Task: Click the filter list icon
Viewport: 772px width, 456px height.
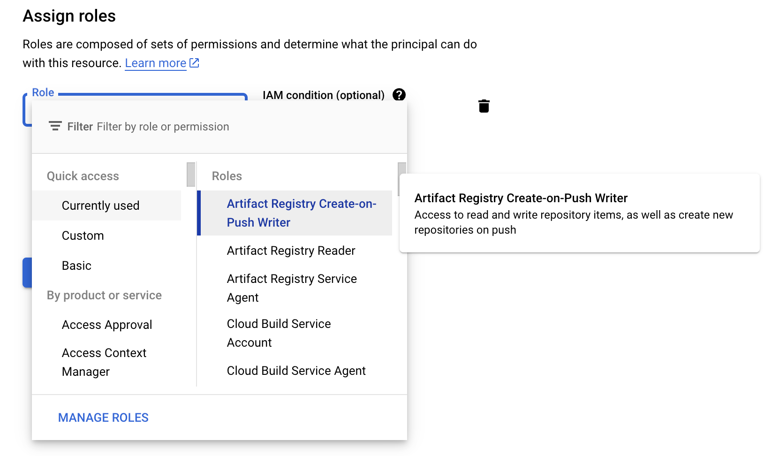Action: tap(55, 126)
